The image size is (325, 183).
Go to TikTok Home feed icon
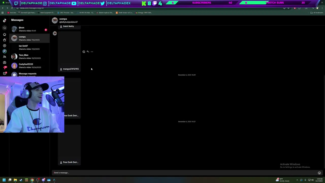[5, 34]
